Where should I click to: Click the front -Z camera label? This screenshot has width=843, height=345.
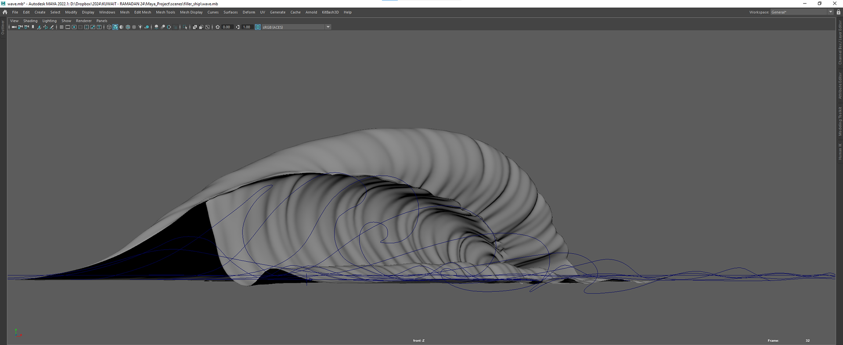419,341
